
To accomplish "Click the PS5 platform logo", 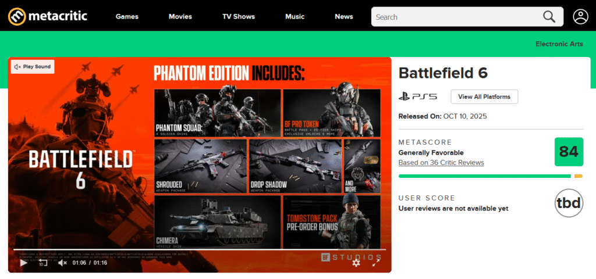I will point(418,96).
